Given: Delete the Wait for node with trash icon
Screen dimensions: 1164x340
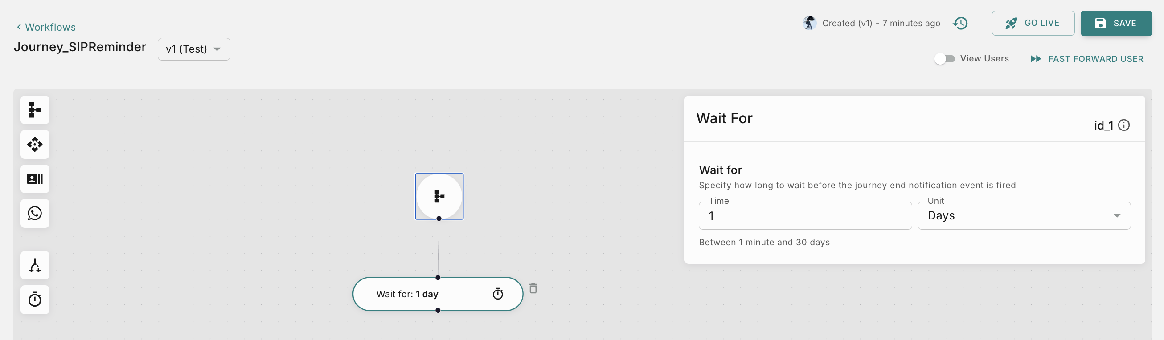Looking at the screenshot, I should pos(533,288).
